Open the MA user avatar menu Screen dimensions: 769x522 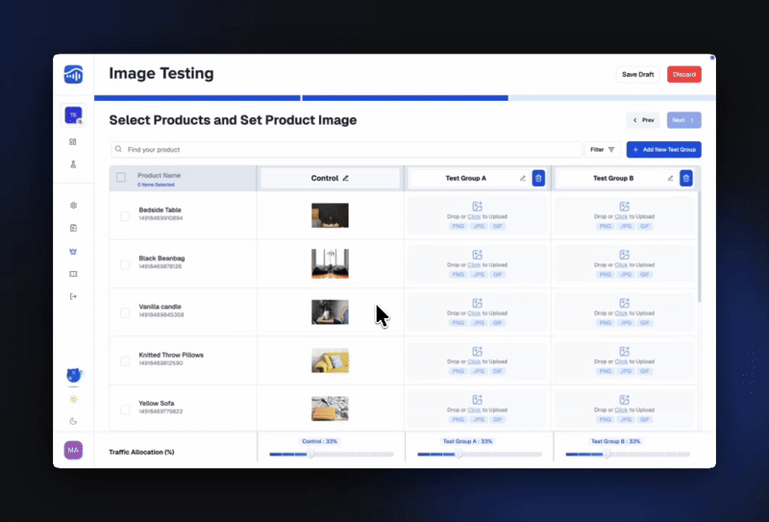coord(73,449)
